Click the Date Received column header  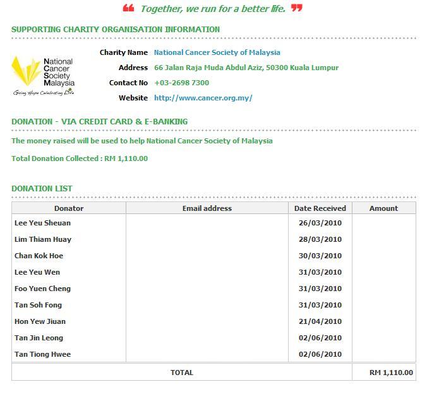320,208
